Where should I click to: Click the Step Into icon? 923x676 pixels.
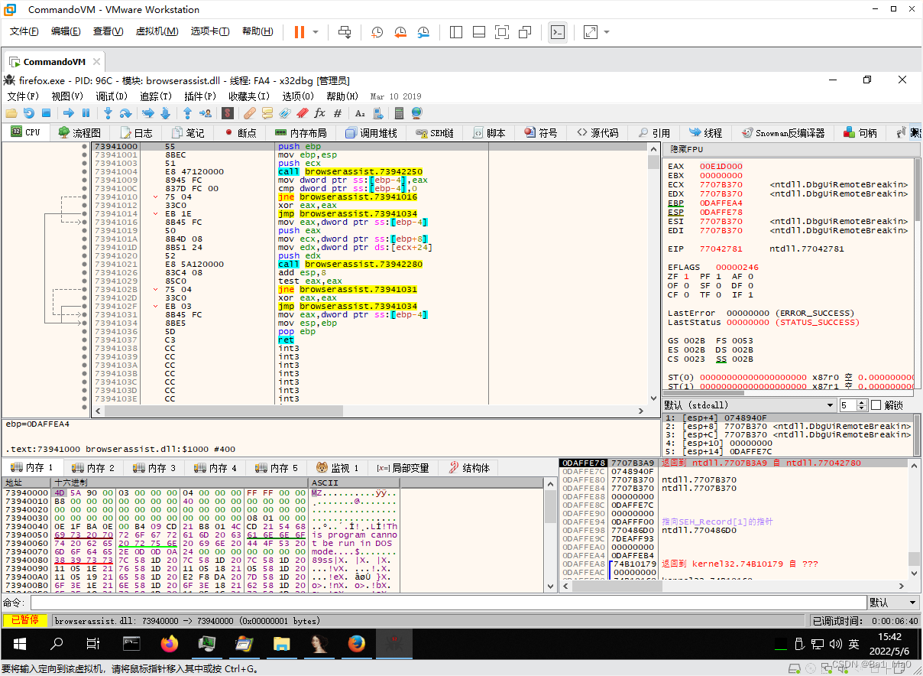(x=108, y=113)
